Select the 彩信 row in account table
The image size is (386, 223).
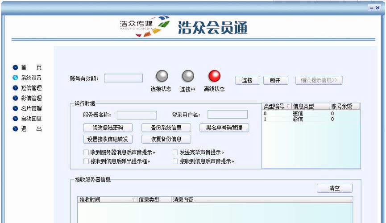coord(311,119)
